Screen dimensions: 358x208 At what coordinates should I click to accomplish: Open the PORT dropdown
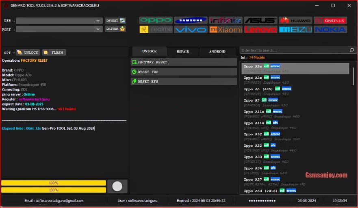[59, 29]
